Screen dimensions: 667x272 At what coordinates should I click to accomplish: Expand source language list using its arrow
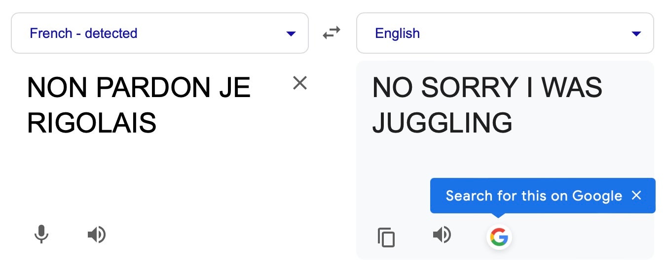[x=291, y=34]
